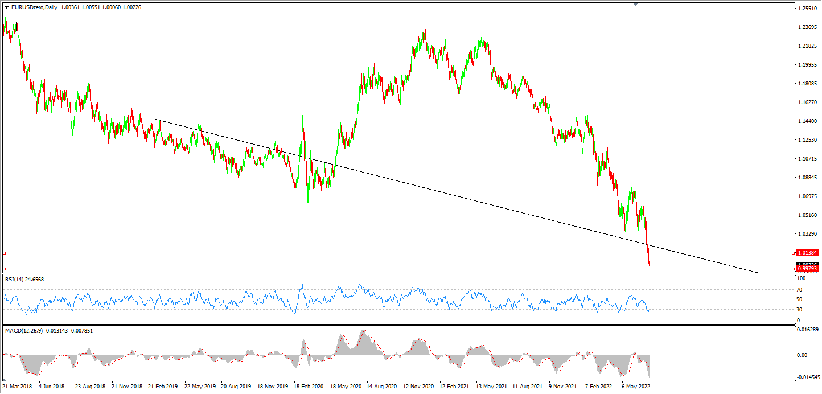The image size is (822, 394).
Task: Click the 12 Feb 2021 date label
Action: pyautogui.click(x=455, y=386)
